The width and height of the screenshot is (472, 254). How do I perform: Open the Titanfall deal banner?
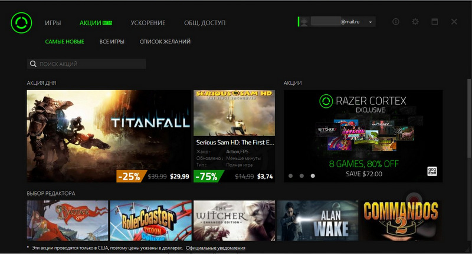(109, 136)
